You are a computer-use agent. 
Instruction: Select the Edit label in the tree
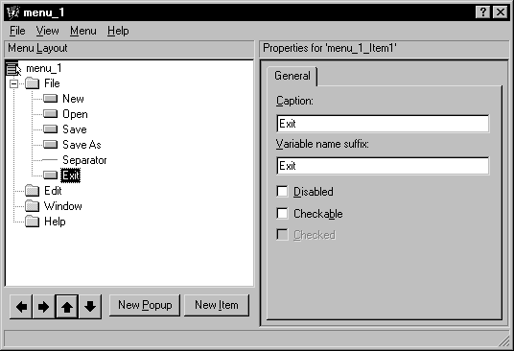point(53,191)
